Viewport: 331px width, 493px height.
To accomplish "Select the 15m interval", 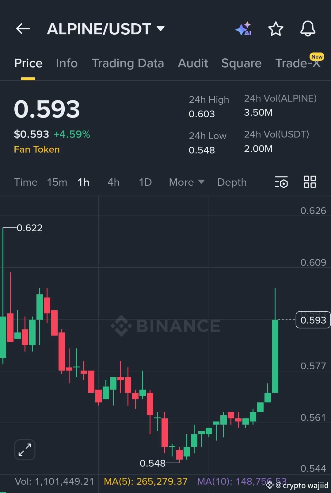I will coord(57,182).
